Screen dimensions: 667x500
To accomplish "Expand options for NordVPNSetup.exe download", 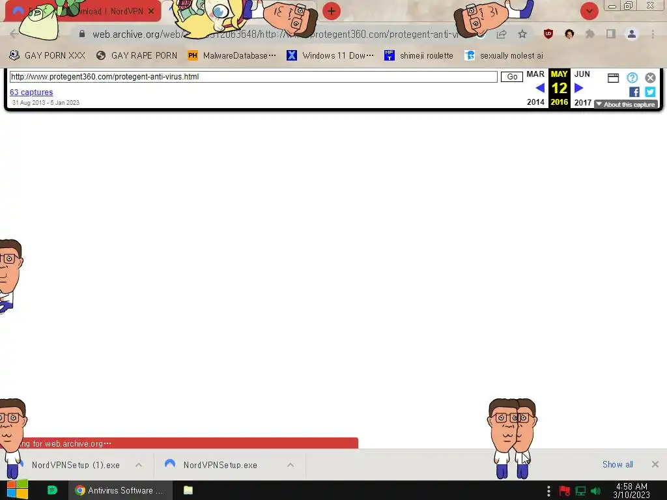I will pyautogui.click(x=291, y=465).
